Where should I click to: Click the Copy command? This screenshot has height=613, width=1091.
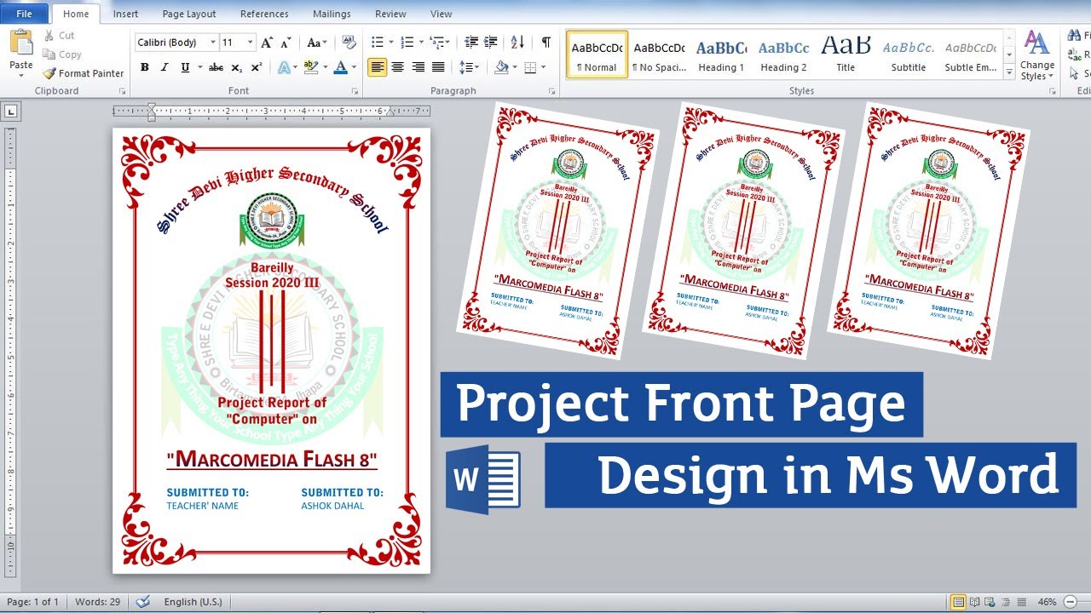(x=61, y=54)
